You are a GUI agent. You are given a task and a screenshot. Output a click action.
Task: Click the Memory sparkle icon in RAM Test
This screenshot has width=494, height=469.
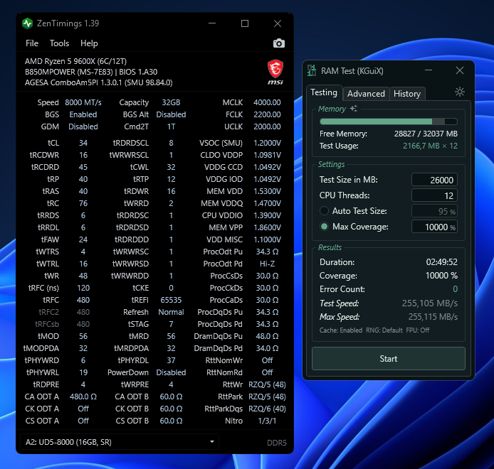[x=354, y=109]
